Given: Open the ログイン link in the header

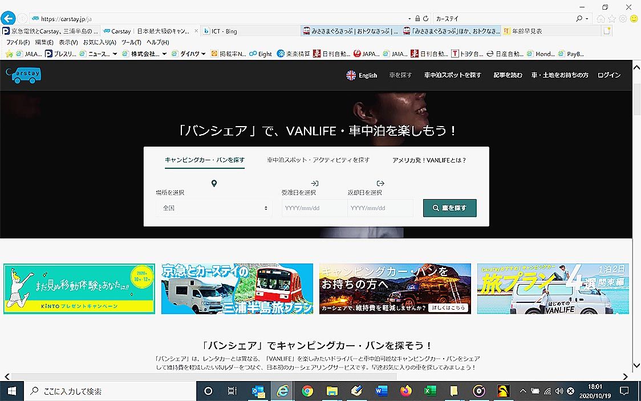Looking at the screenshot, I should (609, 75).
